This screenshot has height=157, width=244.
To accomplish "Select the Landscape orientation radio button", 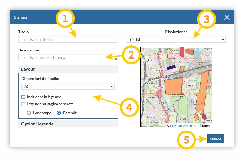I will [29, 113].
